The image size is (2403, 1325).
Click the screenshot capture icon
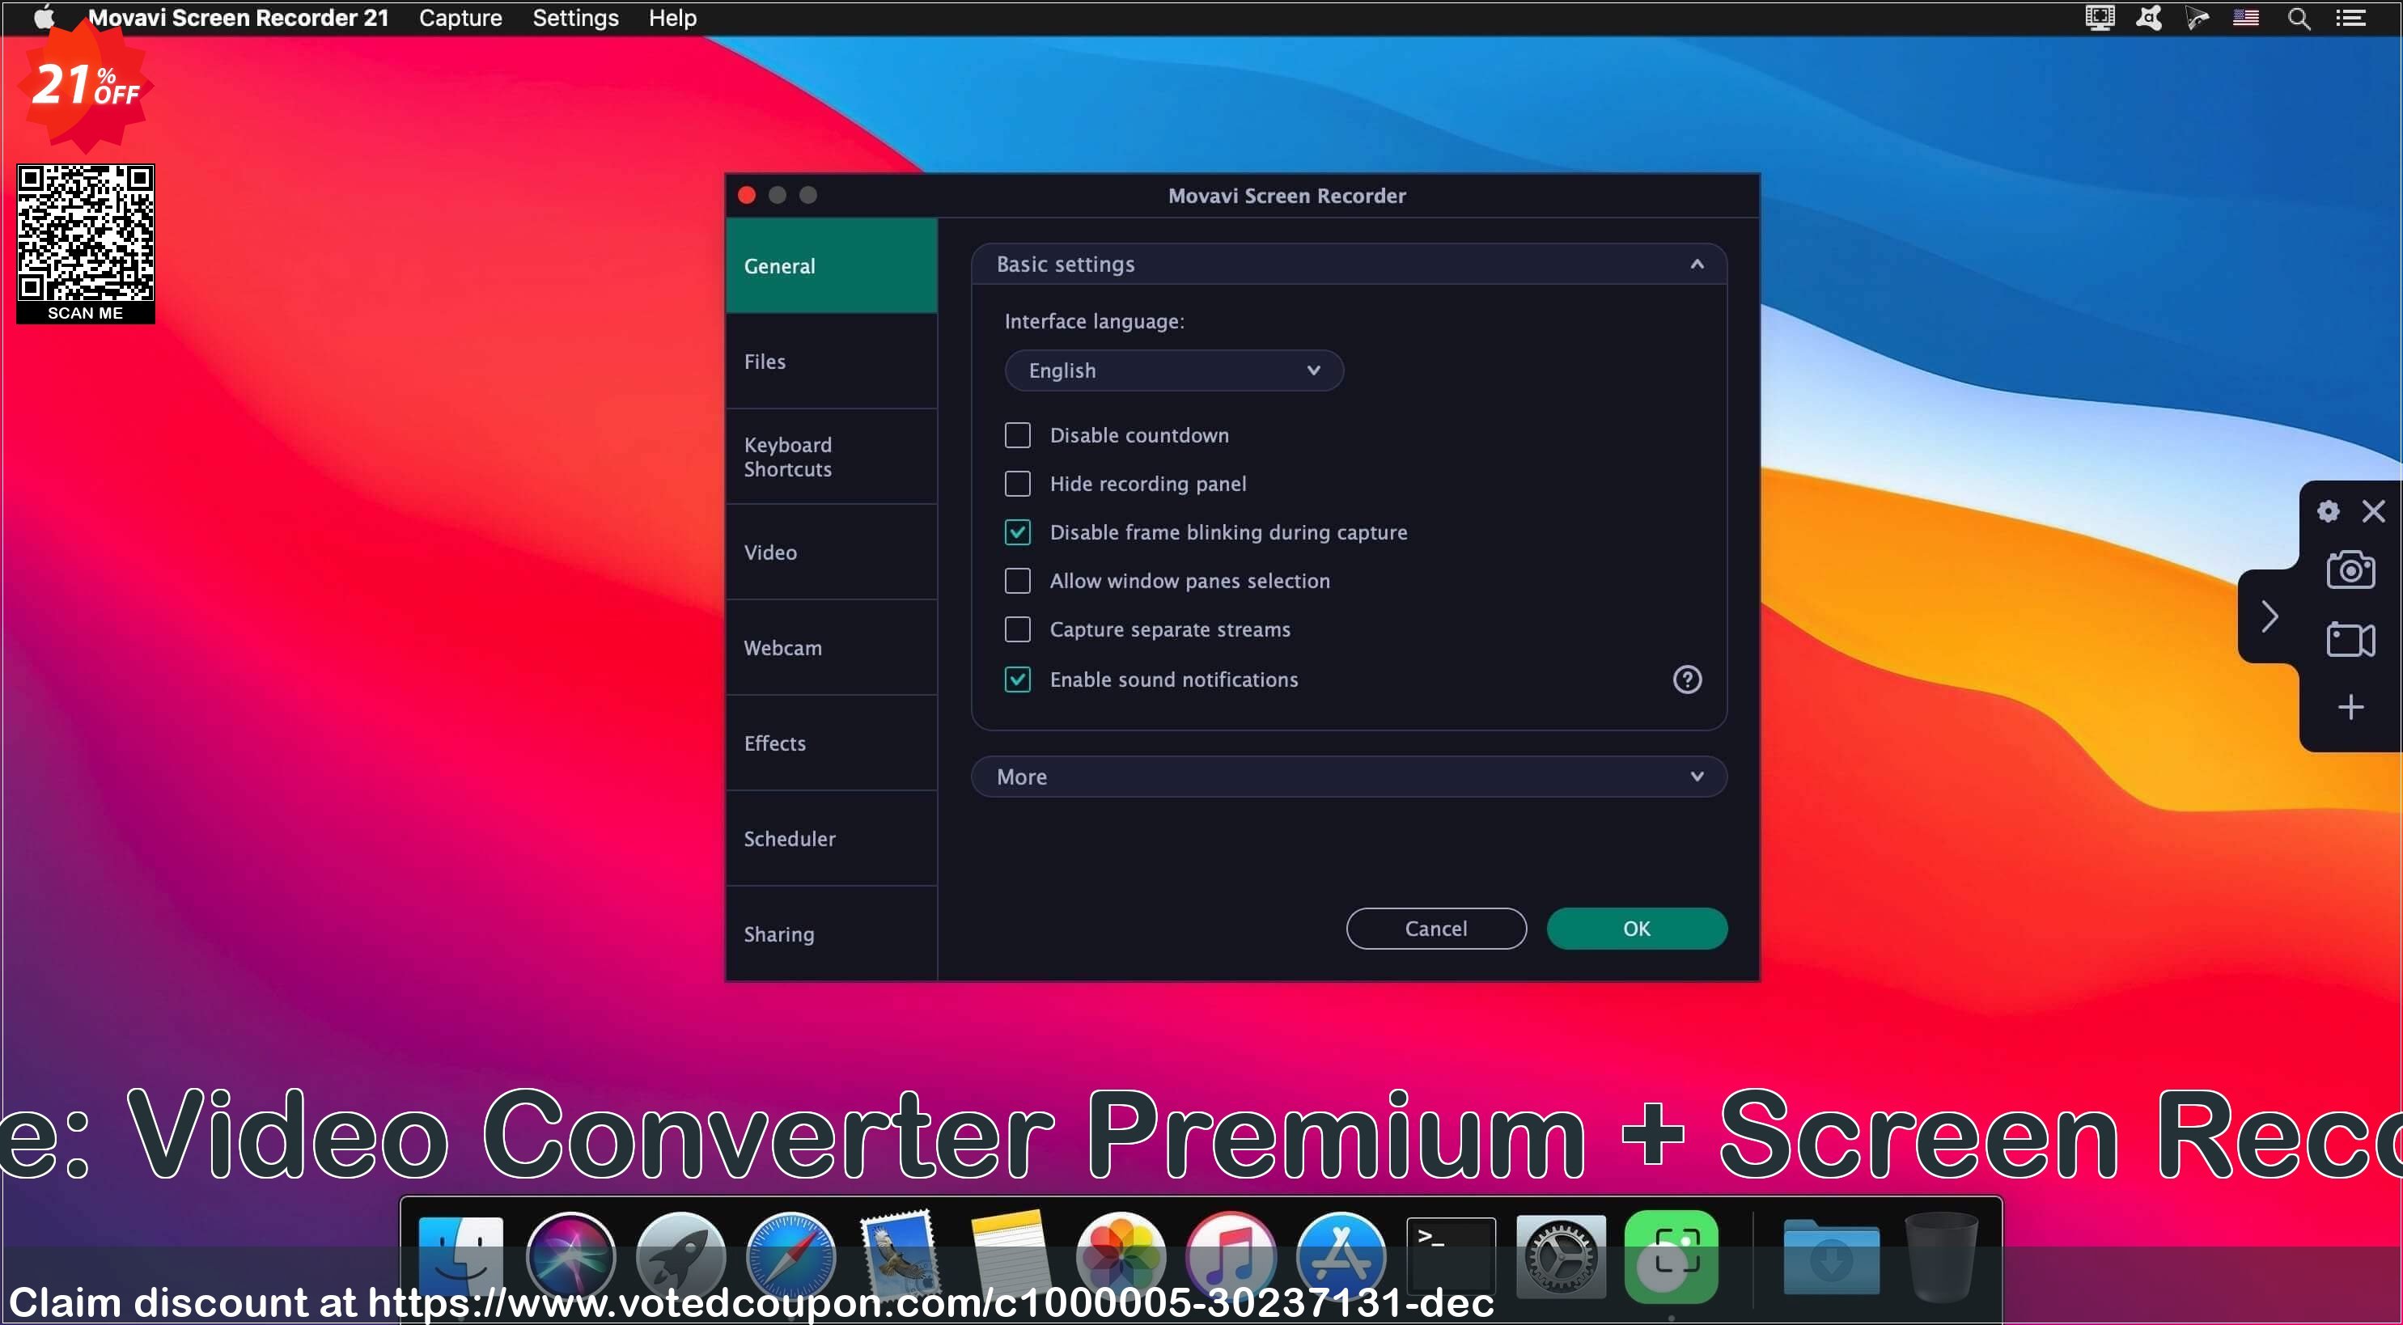click(x=2349, y=569)
